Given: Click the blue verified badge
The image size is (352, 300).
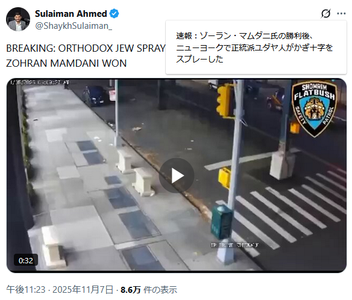Looking at the screenshot, I should click(x=114, y=14).
